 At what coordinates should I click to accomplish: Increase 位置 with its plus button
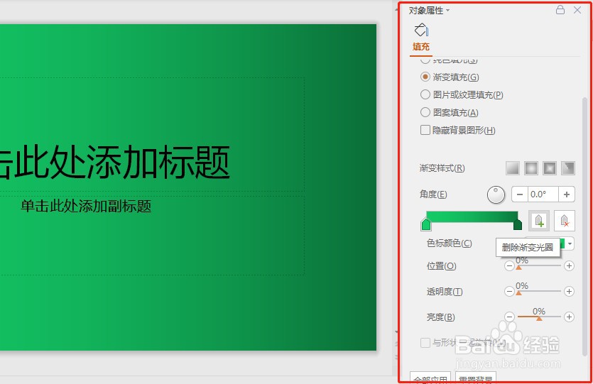tap(569, 266)
